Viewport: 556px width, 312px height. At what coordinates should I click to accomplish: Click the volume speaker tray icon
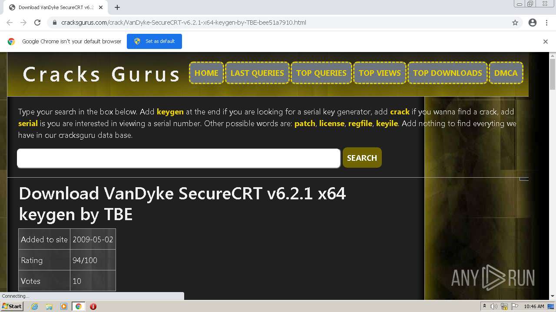point(494,306)
